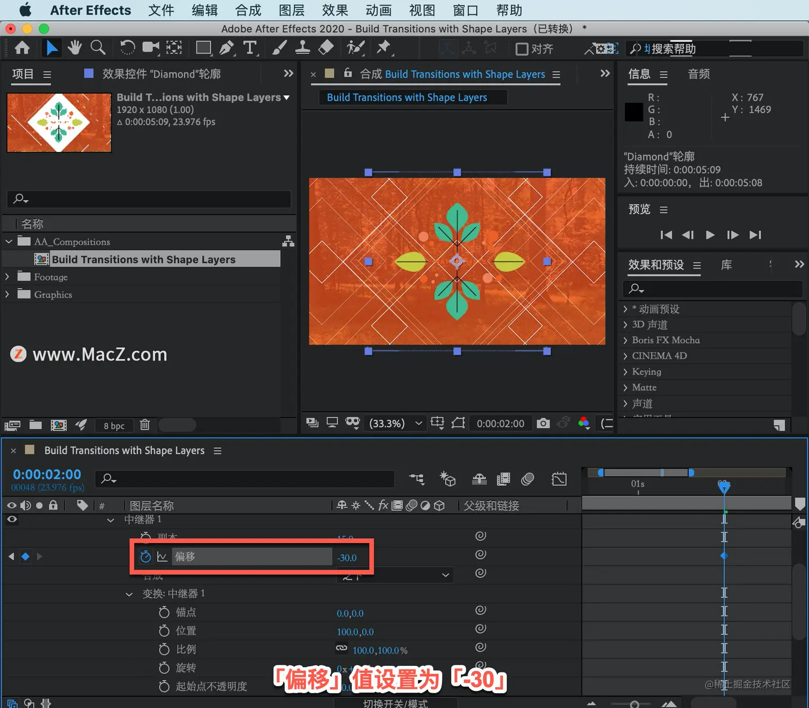
Task: Select the Puppet Pin tool
Action: coord(383,48)
